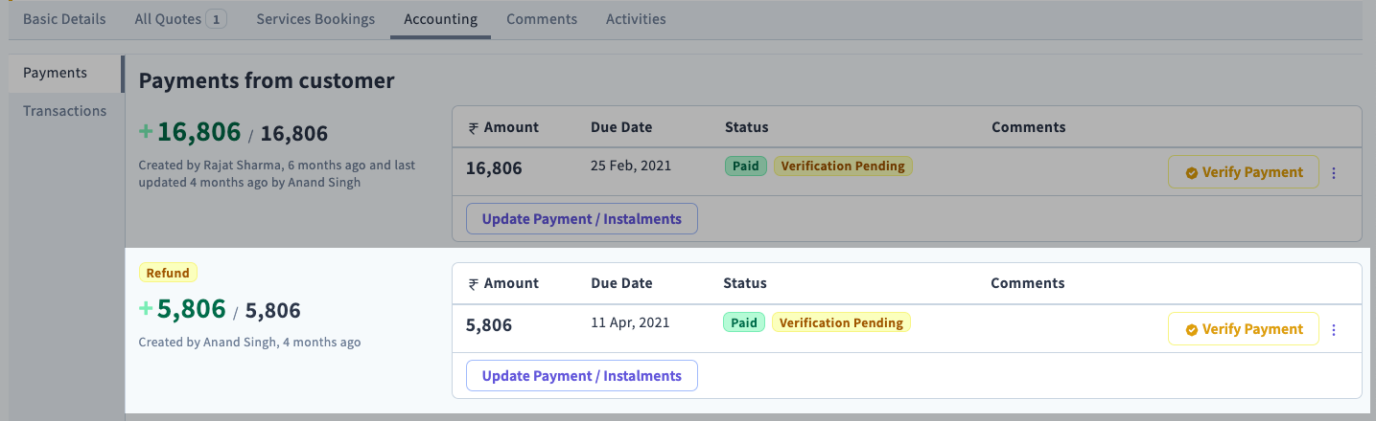
Task: Open the three-dot menu for the 5,806 refund
Action: click(x=1334, y=330)
